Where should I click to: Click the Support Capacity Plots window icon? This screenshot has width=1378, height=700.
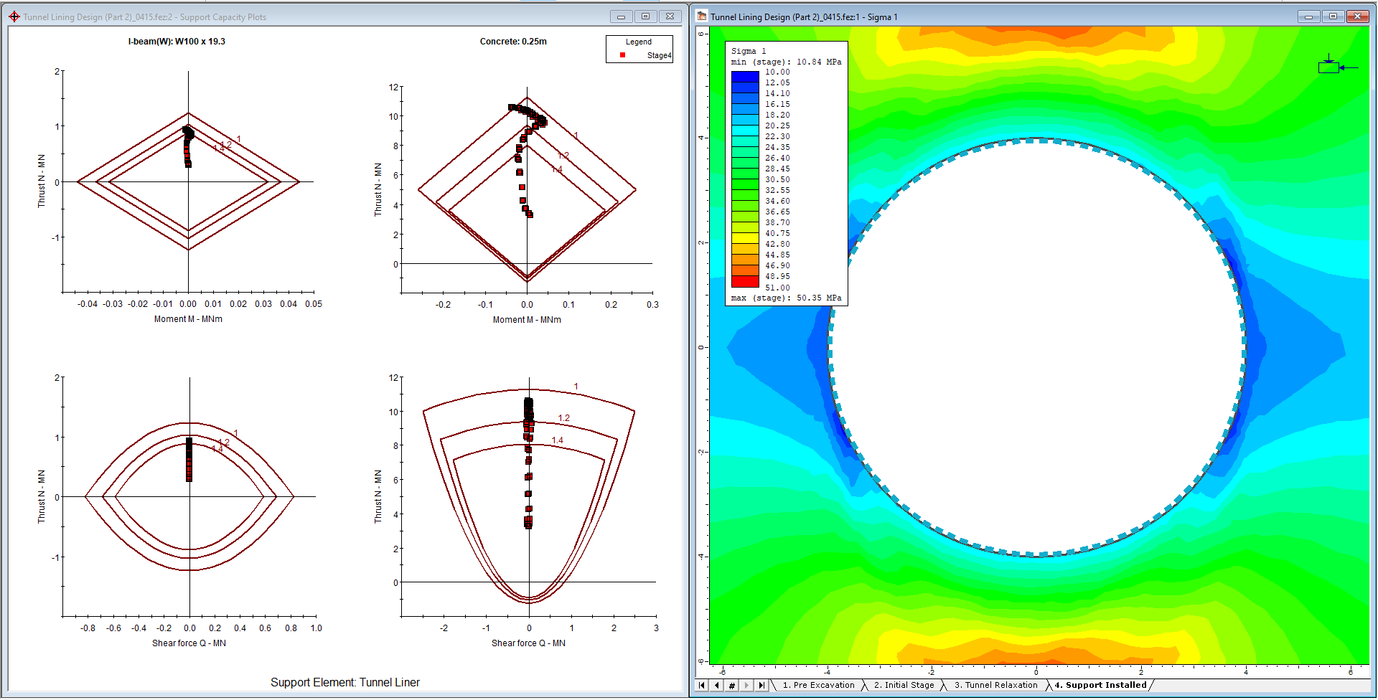14,16
